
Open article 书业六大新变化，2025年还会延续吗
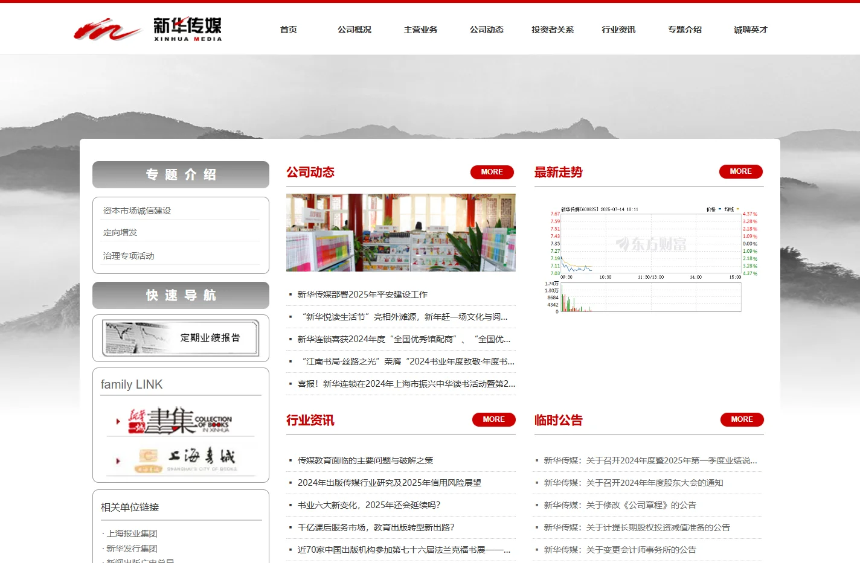(x=369, y=505)
